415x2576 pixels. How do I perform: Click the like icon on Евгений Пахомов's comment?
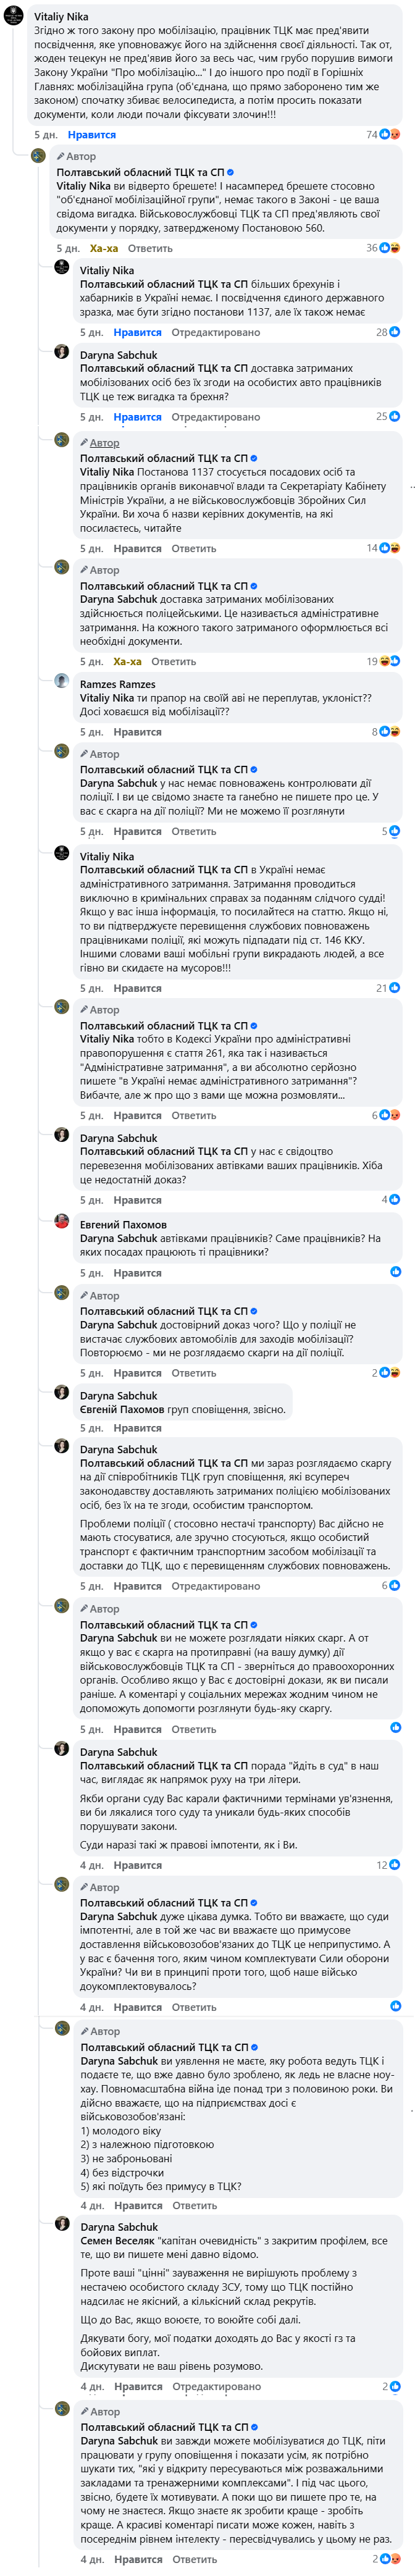click(x=395, y=1272)
